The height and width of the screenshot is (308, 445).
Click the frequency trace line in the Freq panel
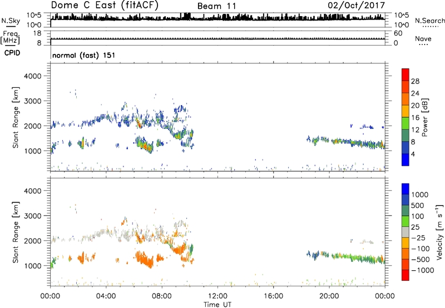(x=217, y=39)
